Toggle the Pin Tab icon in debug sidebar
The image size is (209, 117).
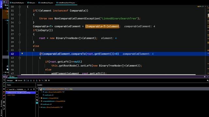click(4, 109)
